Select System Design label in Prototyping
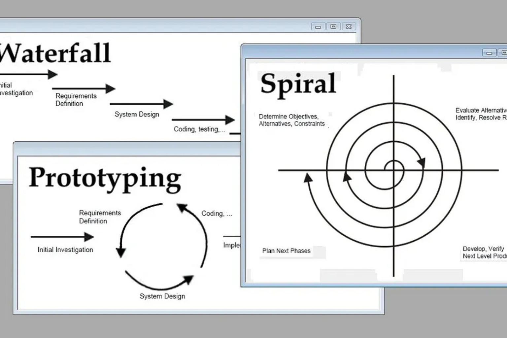This screenshot has width=507, height=338. pos(162,296)
